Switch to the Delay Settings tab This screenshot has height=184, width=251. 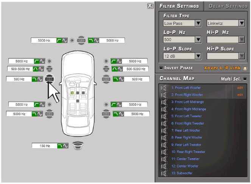(228, 6)
